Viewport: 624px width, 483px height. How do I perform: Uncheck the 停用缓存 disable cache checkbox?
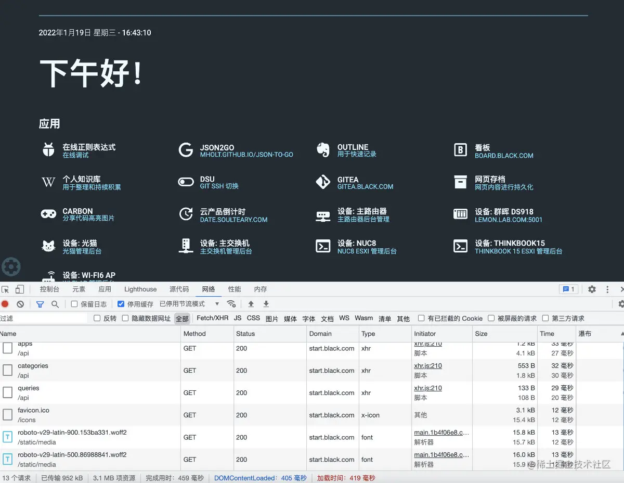coord(121,303)
